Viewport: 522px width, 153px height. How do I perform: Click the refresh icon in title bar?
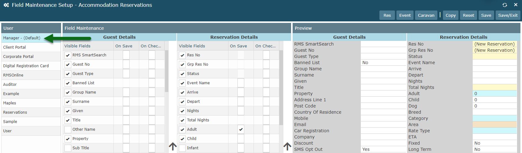tap(505, 5)
